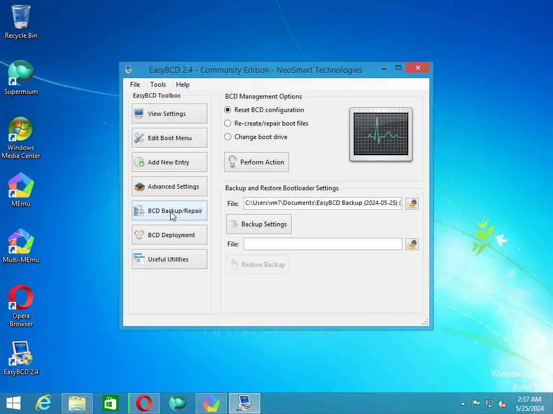
Task: Minimize the EasyBCD window
Action: 384,68
